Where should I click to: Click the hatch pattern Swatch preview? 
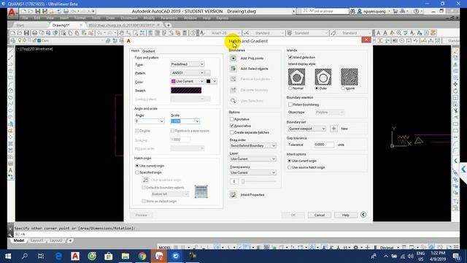tap(186, 91)
